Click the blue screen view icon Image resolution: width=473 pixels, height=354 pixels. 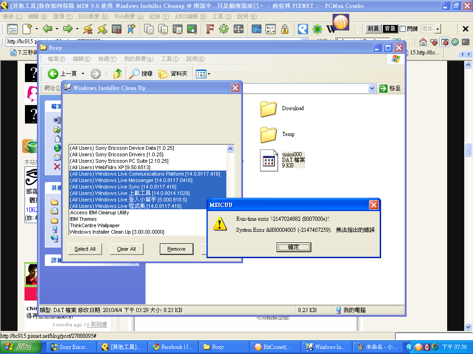click(256, 29)
